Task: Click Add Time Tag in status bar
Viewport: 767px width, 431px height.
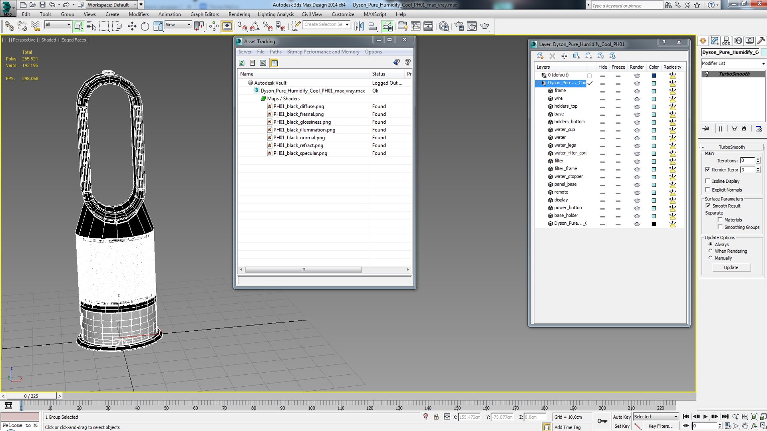Action: coord(567,427)
